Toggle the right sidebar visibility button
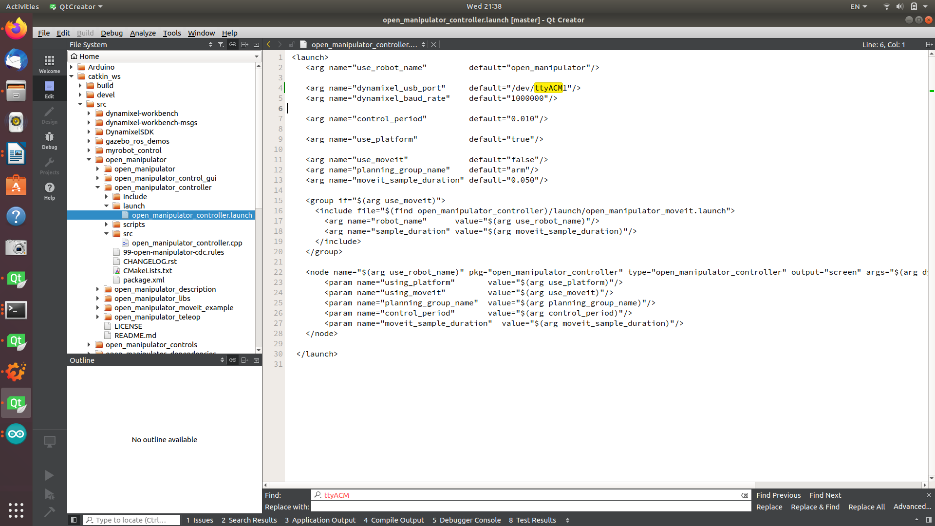 [929, 520]
